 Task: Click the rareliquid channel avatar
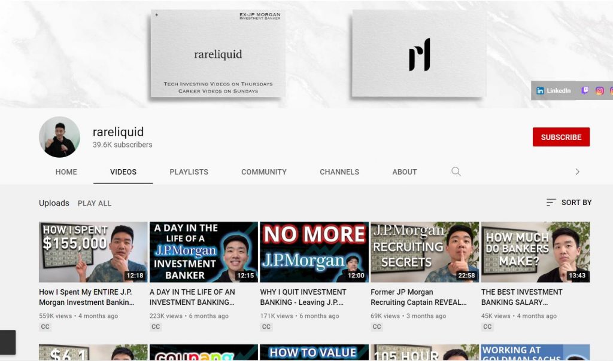(x=60, y=137)
